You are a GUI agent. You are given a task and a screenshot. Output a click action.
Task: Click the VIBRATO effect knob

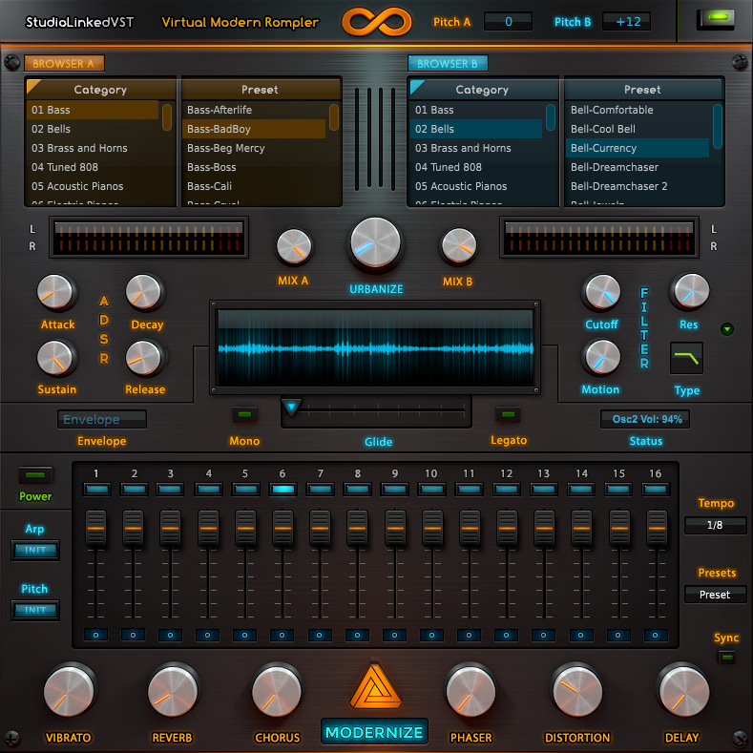click(x=69, y=692)
